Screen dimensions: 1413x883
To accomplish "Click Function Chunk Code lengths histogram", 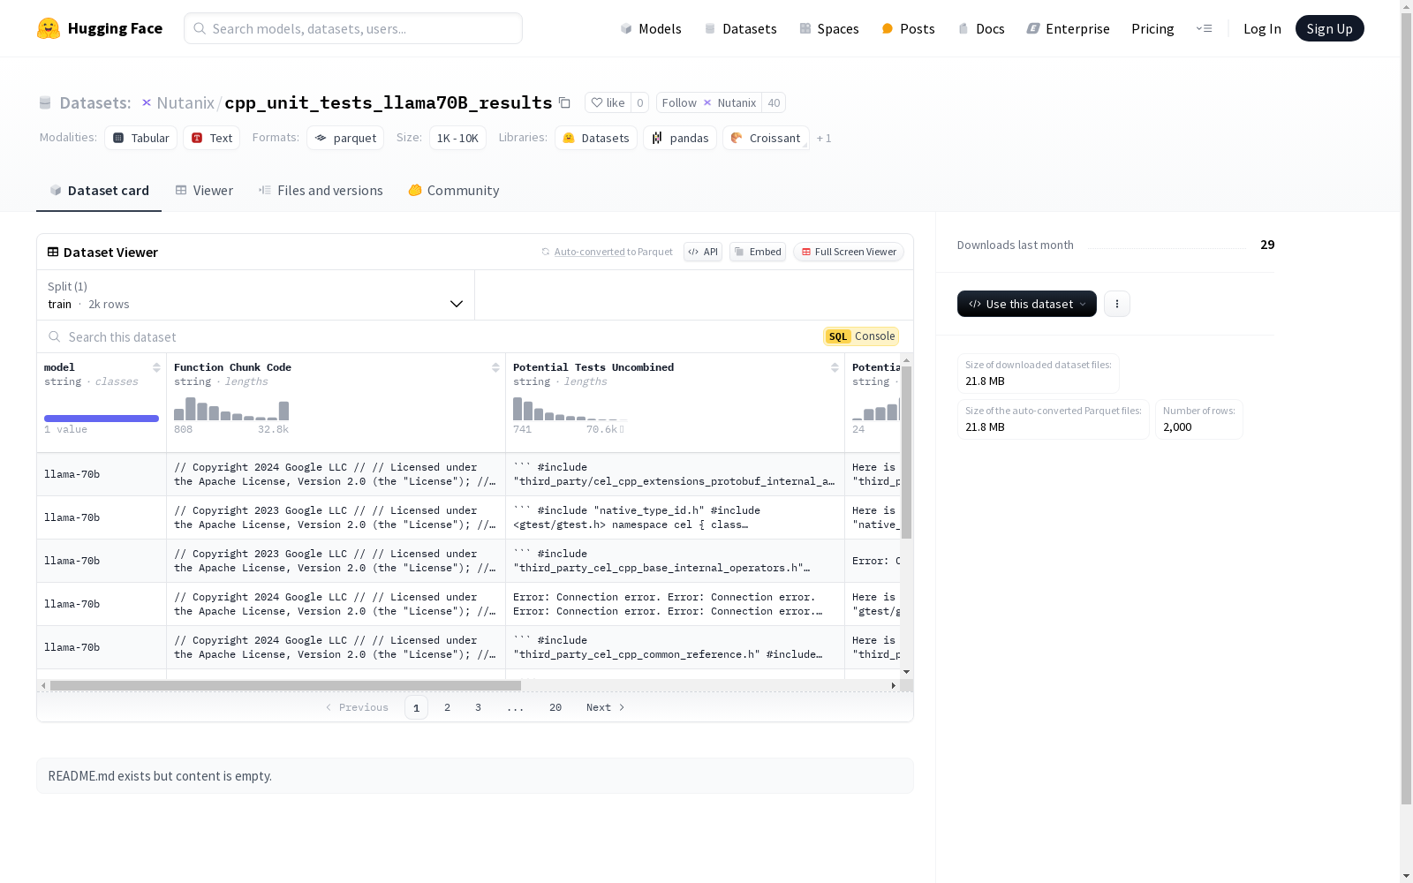I will [231, 408].
